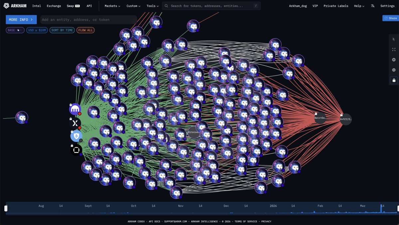Click the SUPPORT@ARKM.COM email link
The height and width of the screenshot is (225, 399).
176,221
